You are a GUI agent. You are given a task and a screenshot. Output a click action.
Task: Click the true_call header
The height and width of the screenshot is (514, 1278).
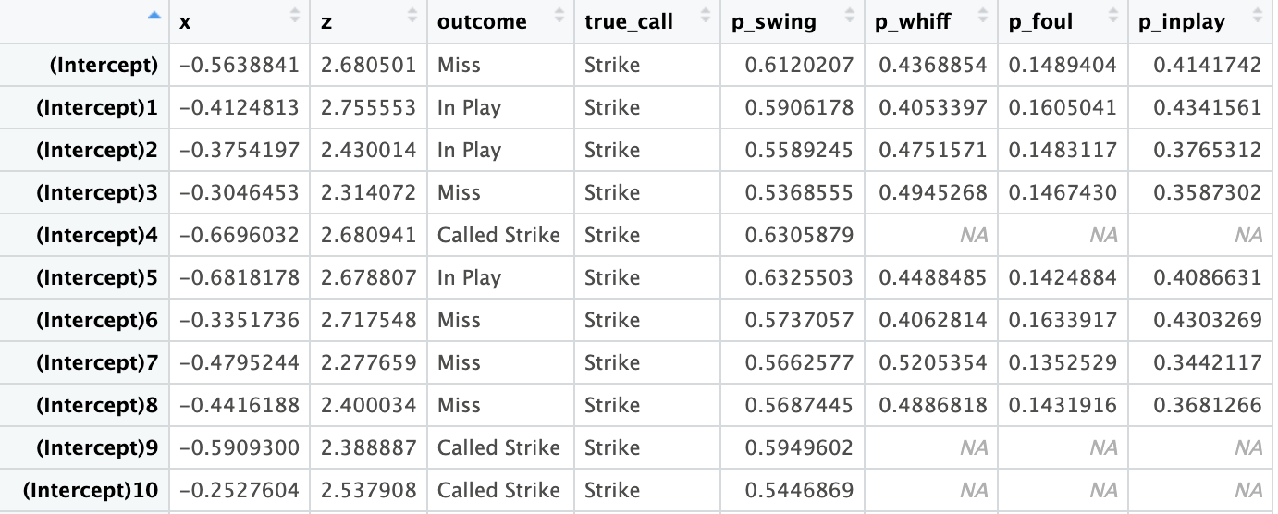pos(628,22)
